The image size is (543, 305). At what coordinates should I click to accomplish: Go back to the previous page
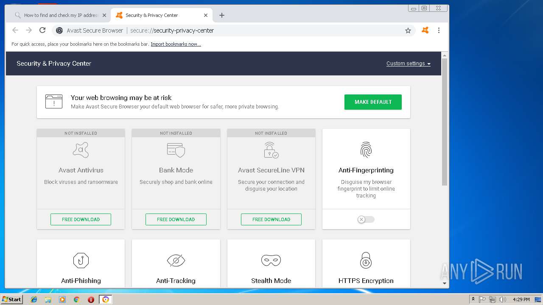click(15, 30)
